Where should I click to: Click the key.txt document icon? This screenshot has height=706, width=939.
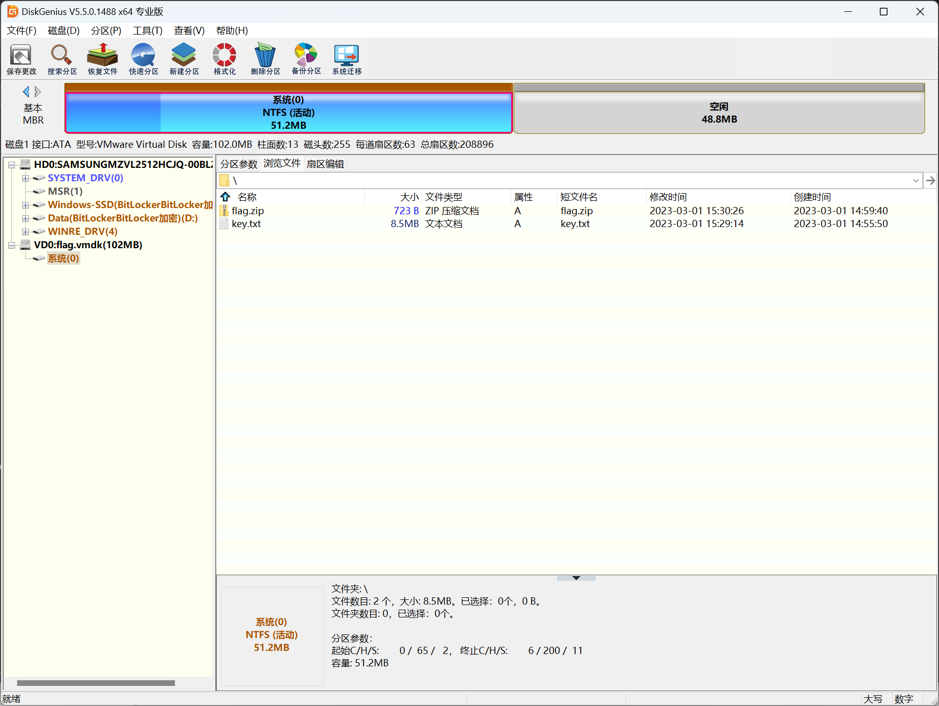pos(224,223)
